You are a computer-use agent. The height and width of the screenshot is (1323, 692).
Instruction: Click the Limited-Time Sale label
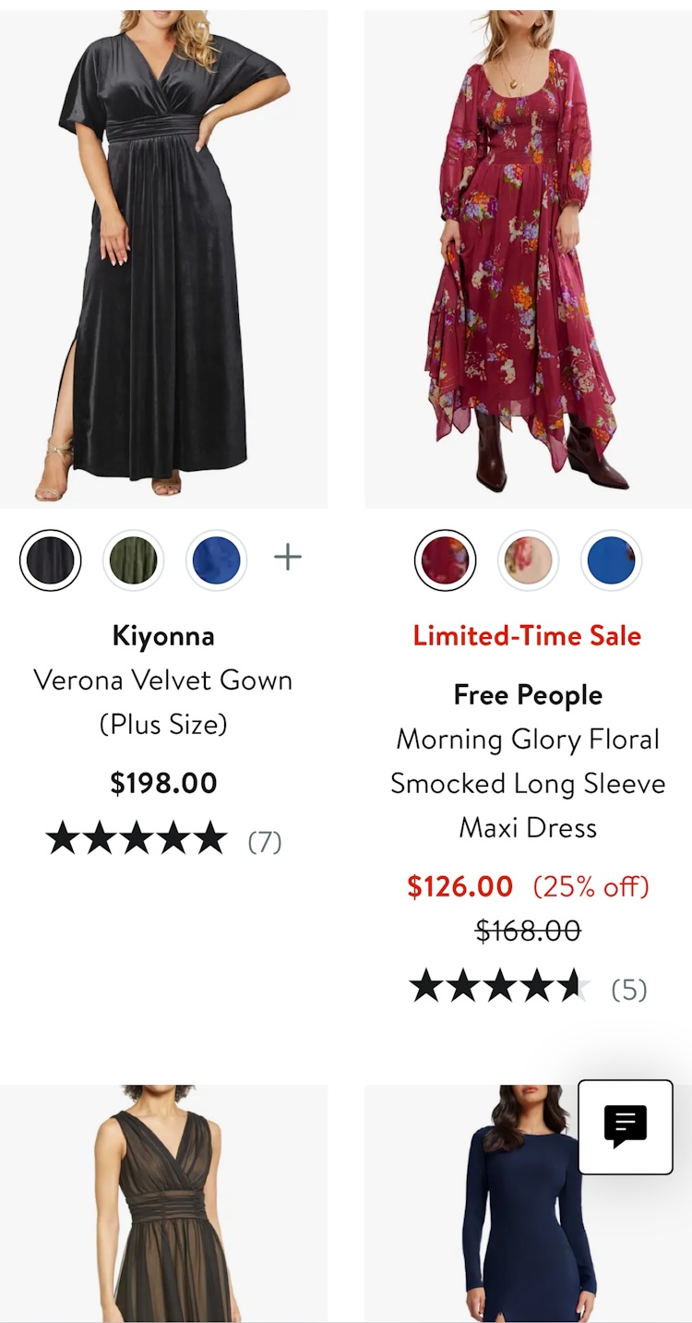(528, 635)
